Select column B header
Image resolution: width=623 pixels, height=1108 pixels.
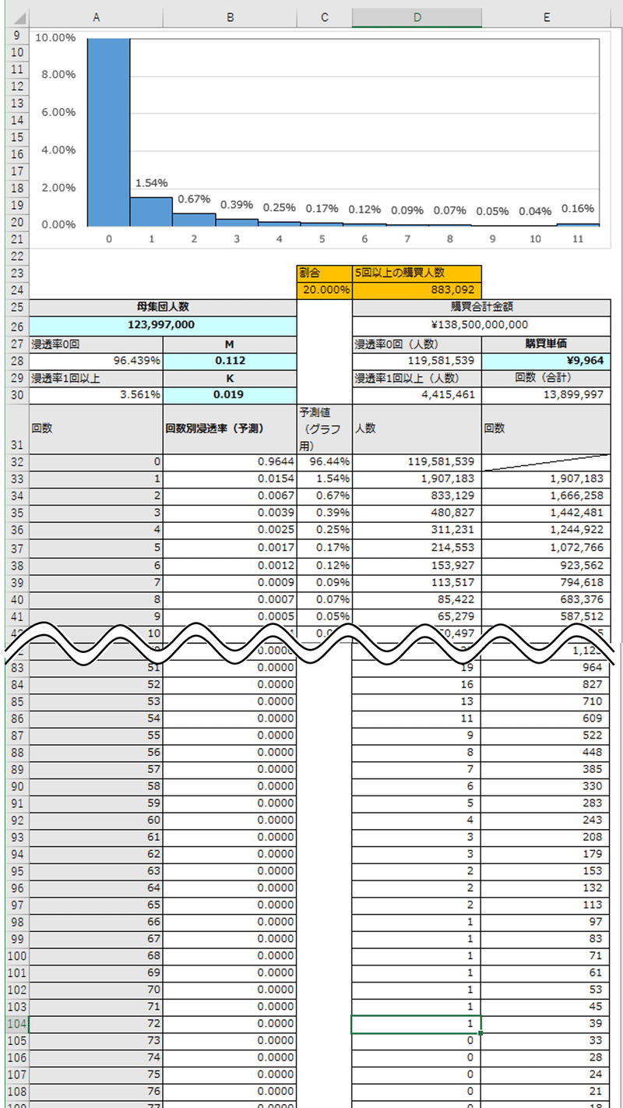tap(230, 17)
